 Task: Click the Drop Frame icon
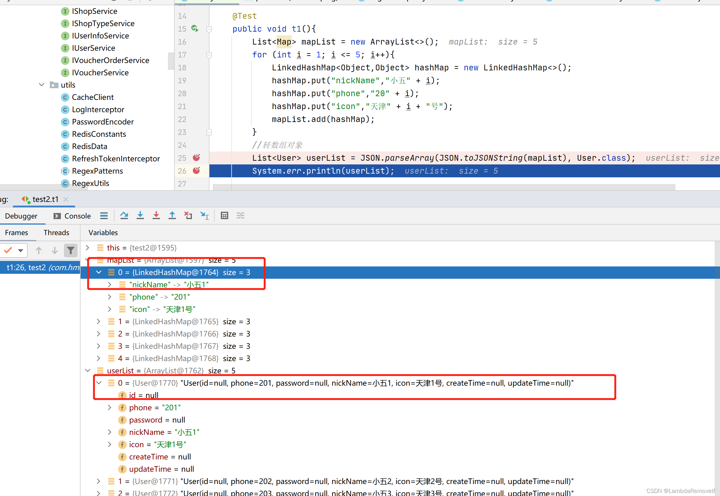coord(188,215)
